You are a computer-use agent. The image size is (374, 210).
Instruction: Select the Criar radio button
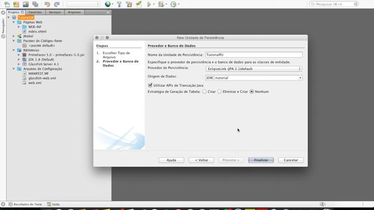(x=205, y=92)
